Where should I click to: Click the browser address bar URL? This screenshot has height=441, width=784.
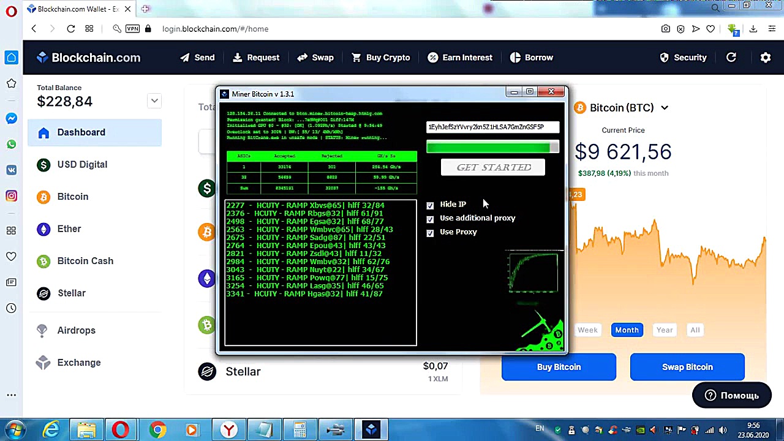click(x=215, y=29)
